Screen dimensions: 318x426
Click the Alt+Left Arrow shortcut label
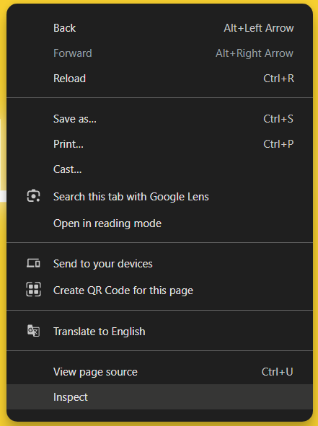coord(259,28)
